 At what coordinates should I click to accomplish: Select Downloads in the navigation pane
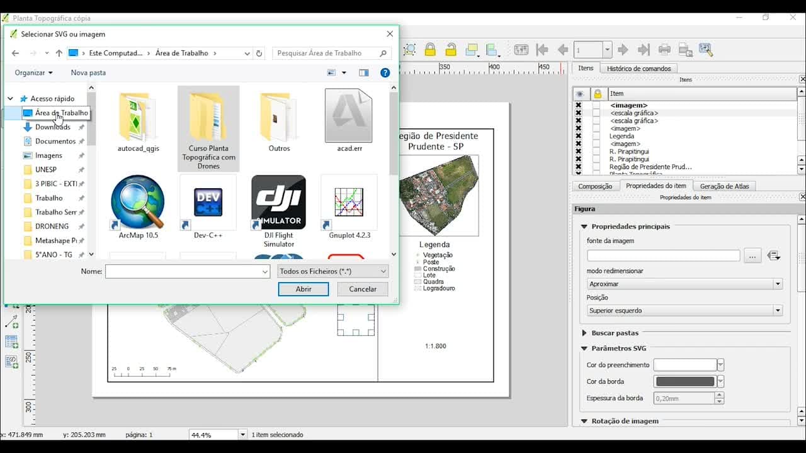[x=53, y=127]
